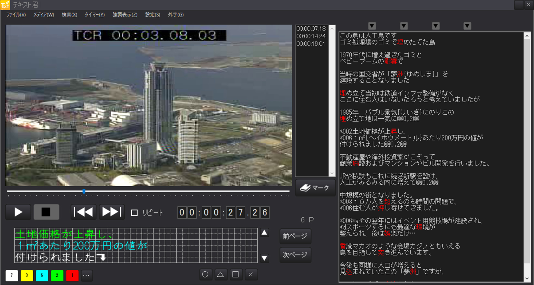Start playback with the play button

coord(18,212)
